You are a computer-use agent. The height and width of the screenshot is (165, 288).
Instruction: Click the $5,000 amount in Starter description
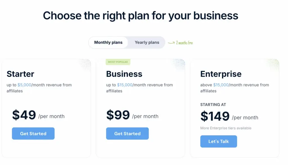[24, 85]
